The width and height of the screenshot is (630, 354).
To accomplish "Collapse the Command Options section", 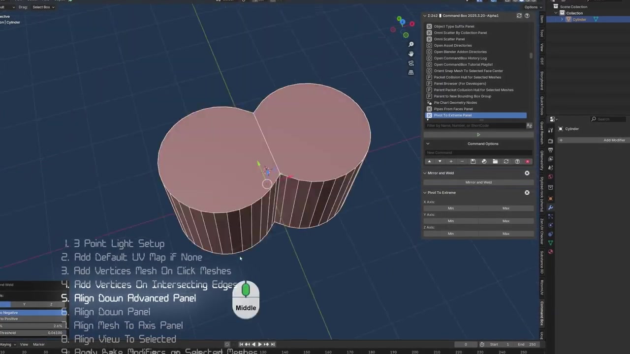I will tap(427, 144).
